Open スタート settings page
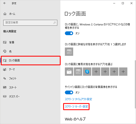The image size is (136, 124). tap(30, 87)
